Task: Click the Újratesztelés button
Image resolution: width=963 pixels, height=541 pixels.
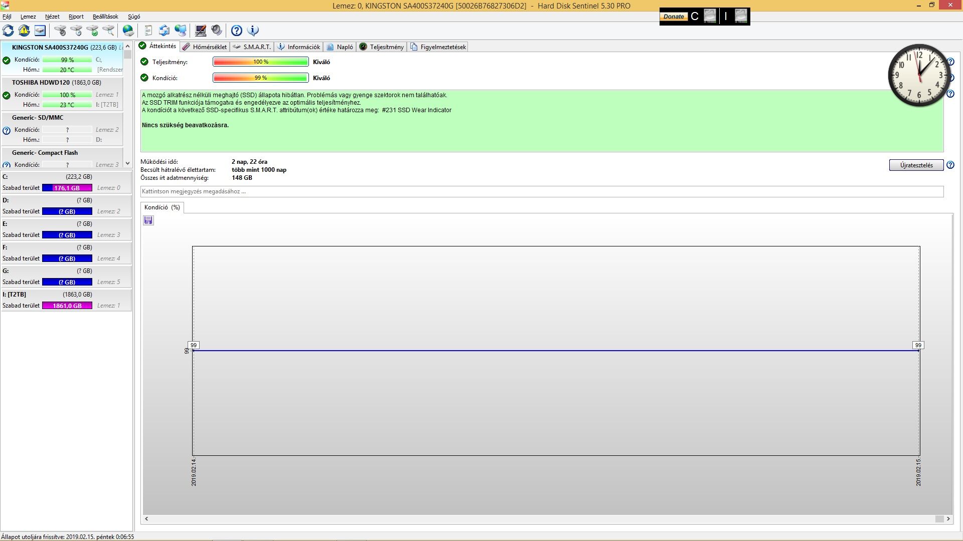Action: click(x=916, y=165)
